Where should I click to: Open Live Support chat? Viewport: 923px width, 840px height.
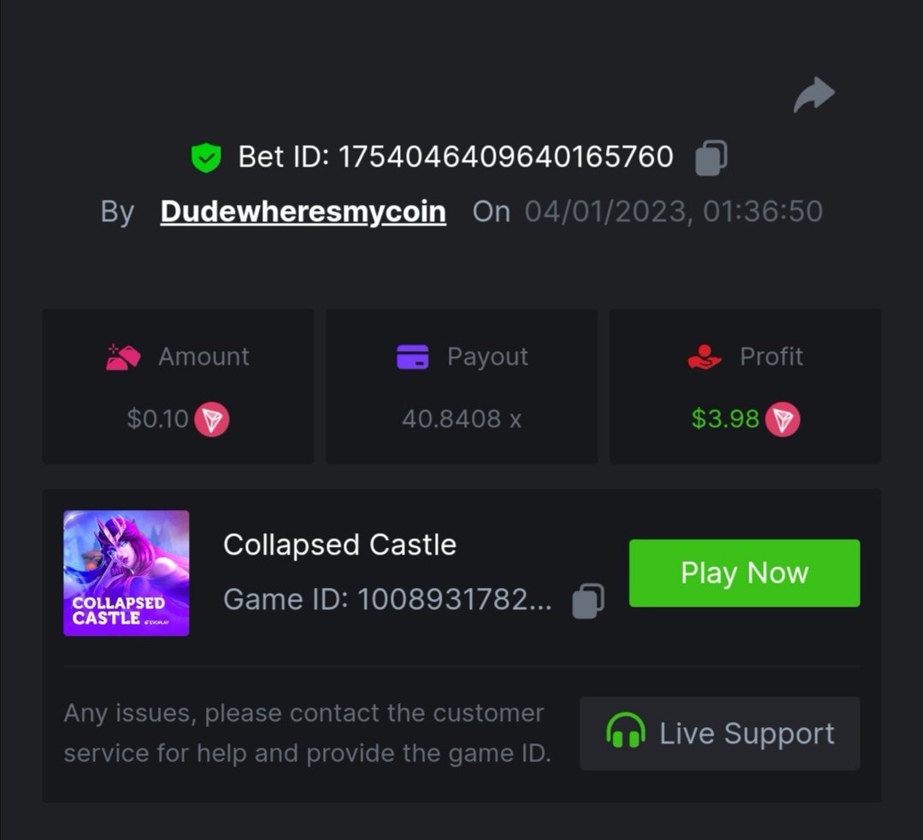point(720,733)
